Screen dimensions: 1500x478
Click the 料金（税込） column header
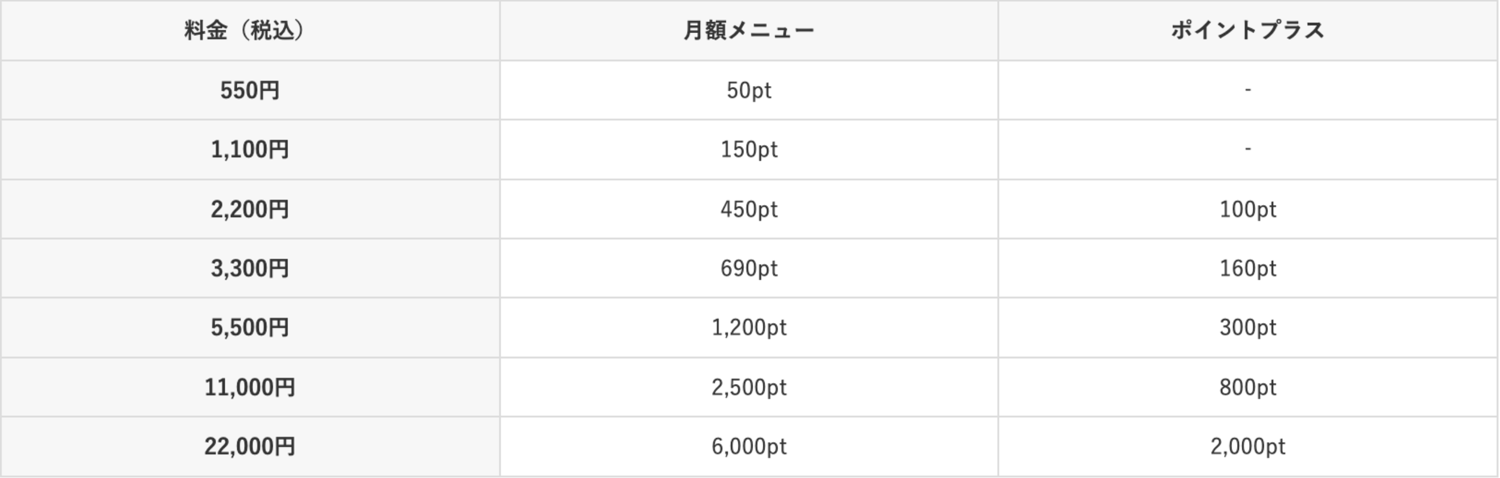tap(250, 30)
